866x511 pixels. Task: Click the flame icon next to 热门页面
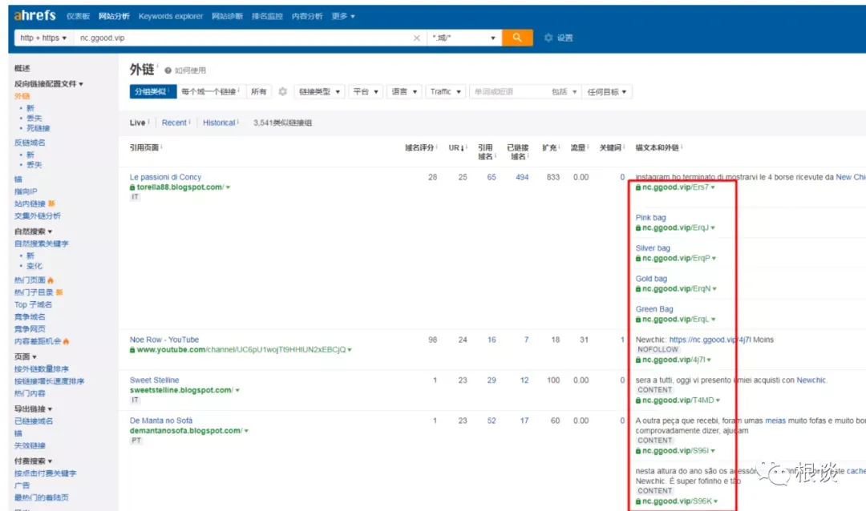coord(51,280)
